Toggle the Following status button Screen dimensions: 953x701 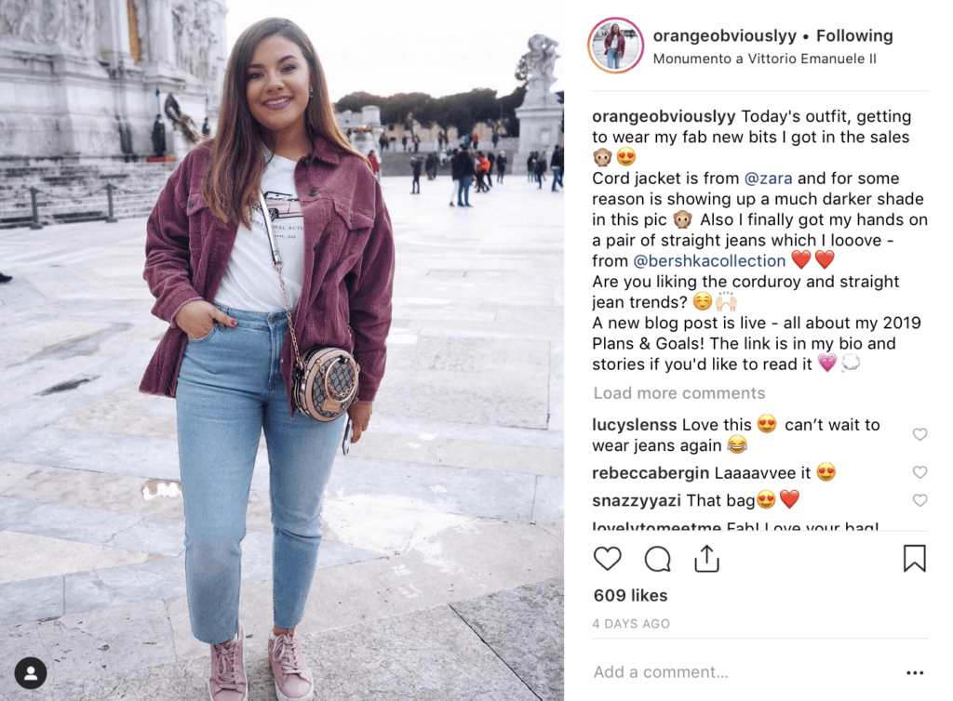click(854, 36)
